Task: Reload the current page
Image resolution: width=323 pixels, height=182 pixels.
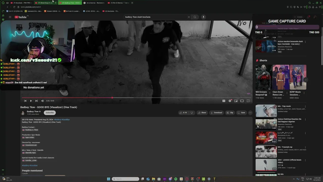Action: coord(14,7)
